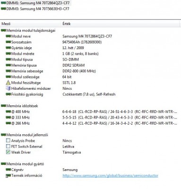181x189 pixels.
Task: Select Samsung value in Cégnév row
Action: (70, 170)
